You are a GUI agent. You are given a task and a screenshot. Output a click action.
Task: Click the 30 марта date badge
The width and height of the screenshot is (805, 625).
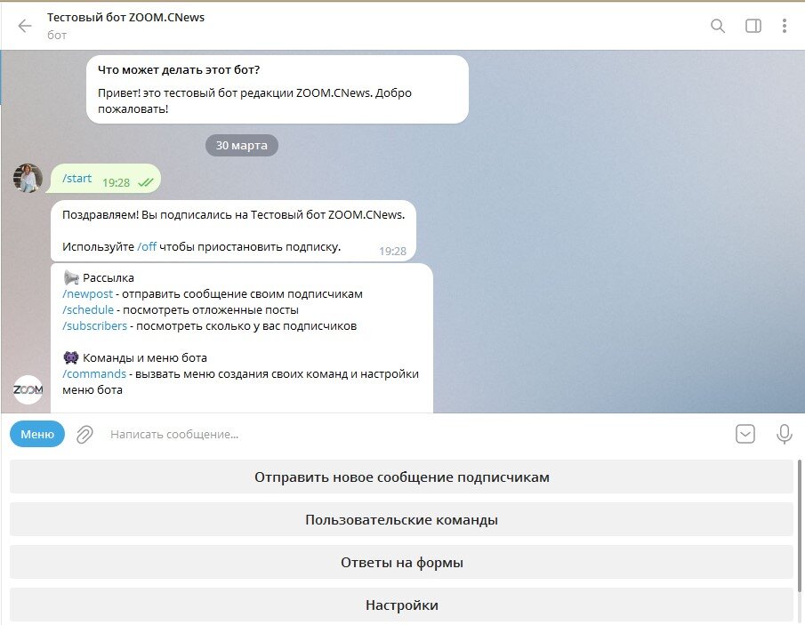242,145
